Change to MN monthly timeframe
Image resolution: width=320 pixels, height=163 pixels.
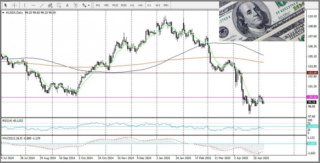(x=166, y=5)
